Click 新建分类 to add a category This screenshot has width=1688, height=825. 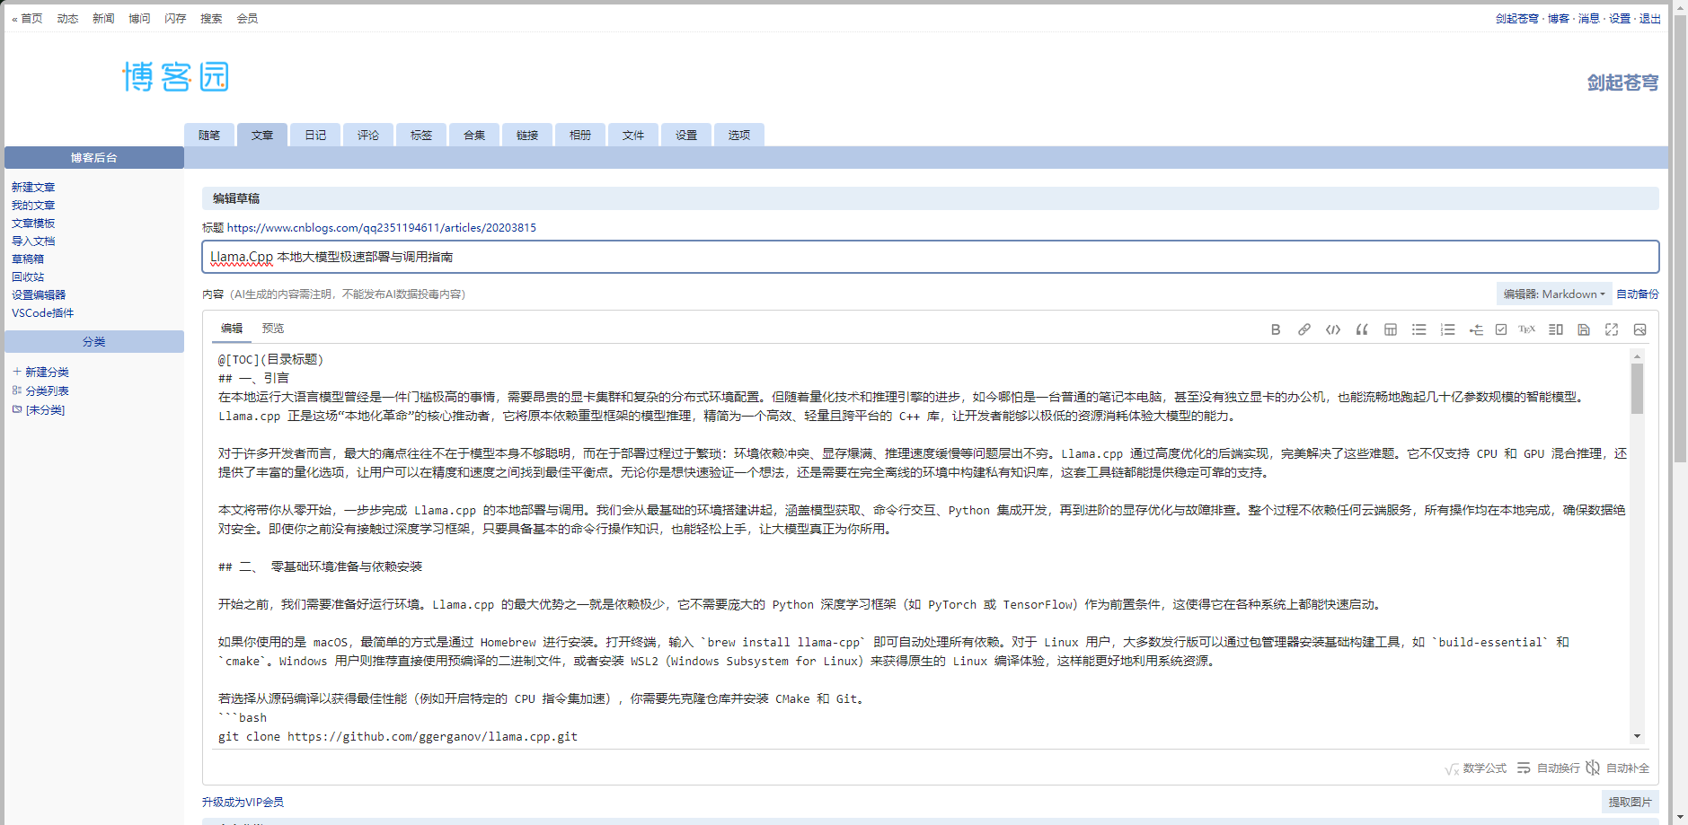tap(41, 372)
